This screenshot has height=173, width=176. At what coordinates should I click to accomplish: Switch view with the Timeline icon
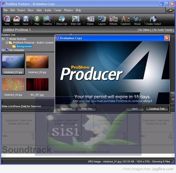(x=47, y=20)
